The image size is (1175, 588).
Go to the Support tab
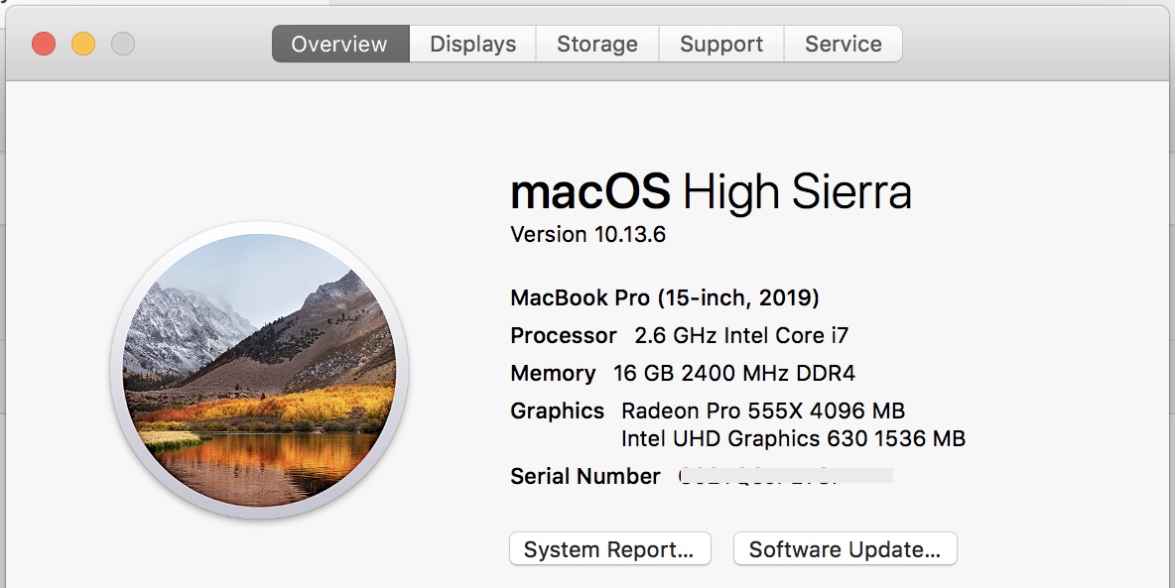click(x=721, y=44)
